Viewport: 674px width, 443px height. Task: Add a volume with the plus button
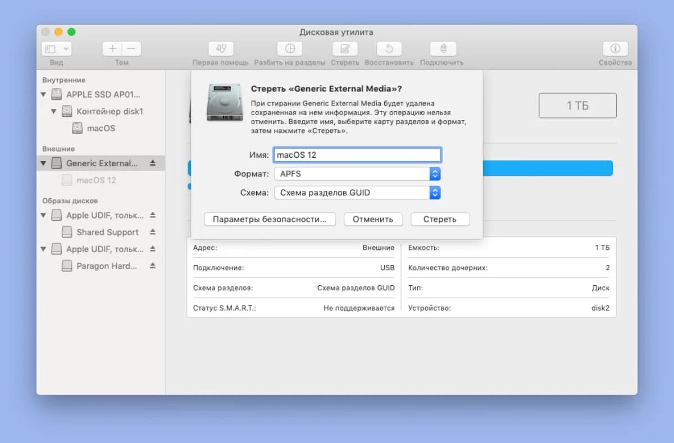(112, 49)
